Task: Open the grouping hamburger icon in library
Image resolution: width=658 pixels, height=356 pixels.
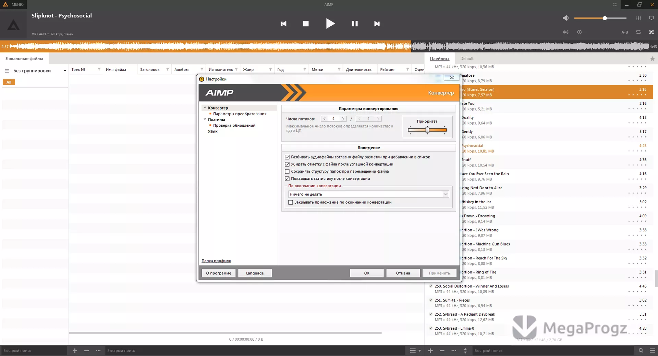Action: tap(7, 71)
